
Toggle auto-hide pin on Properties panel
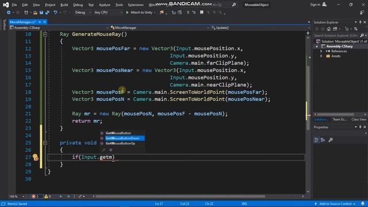pyautogui.click(x=361, y=127)
